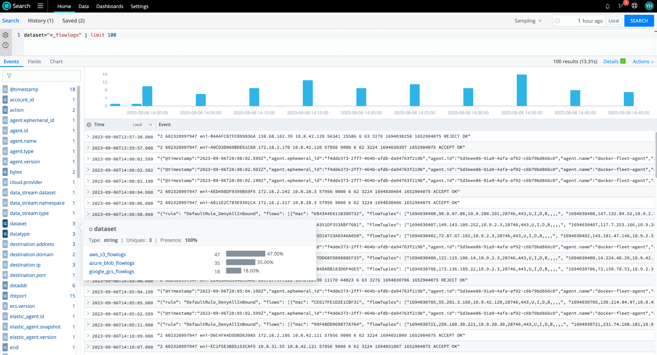Screen dimensions: 657x355
Task: Open query settings gear beside editor
Action: coord(5,35)
